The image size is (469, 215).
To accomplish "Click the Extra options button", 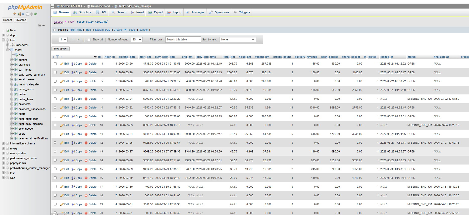I will click(x=61, y=49).
